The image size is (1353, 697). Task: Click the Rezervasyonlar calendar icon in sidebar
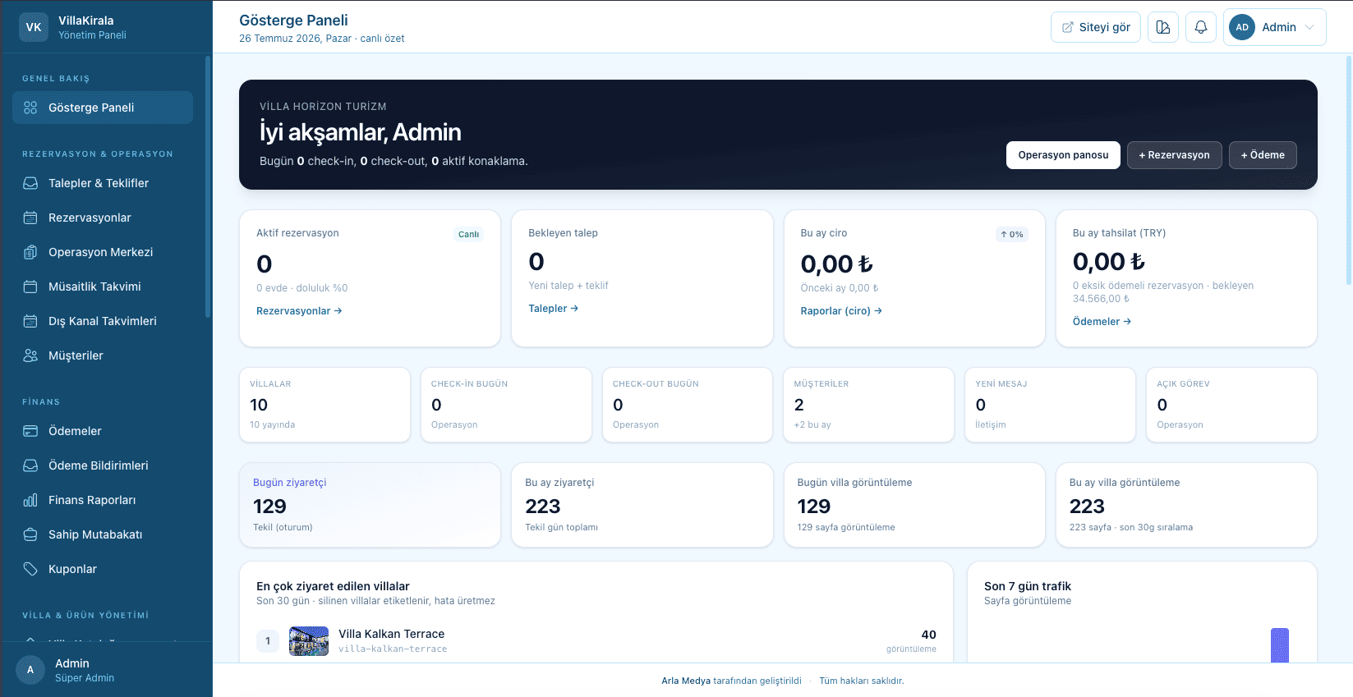[30, 218]
